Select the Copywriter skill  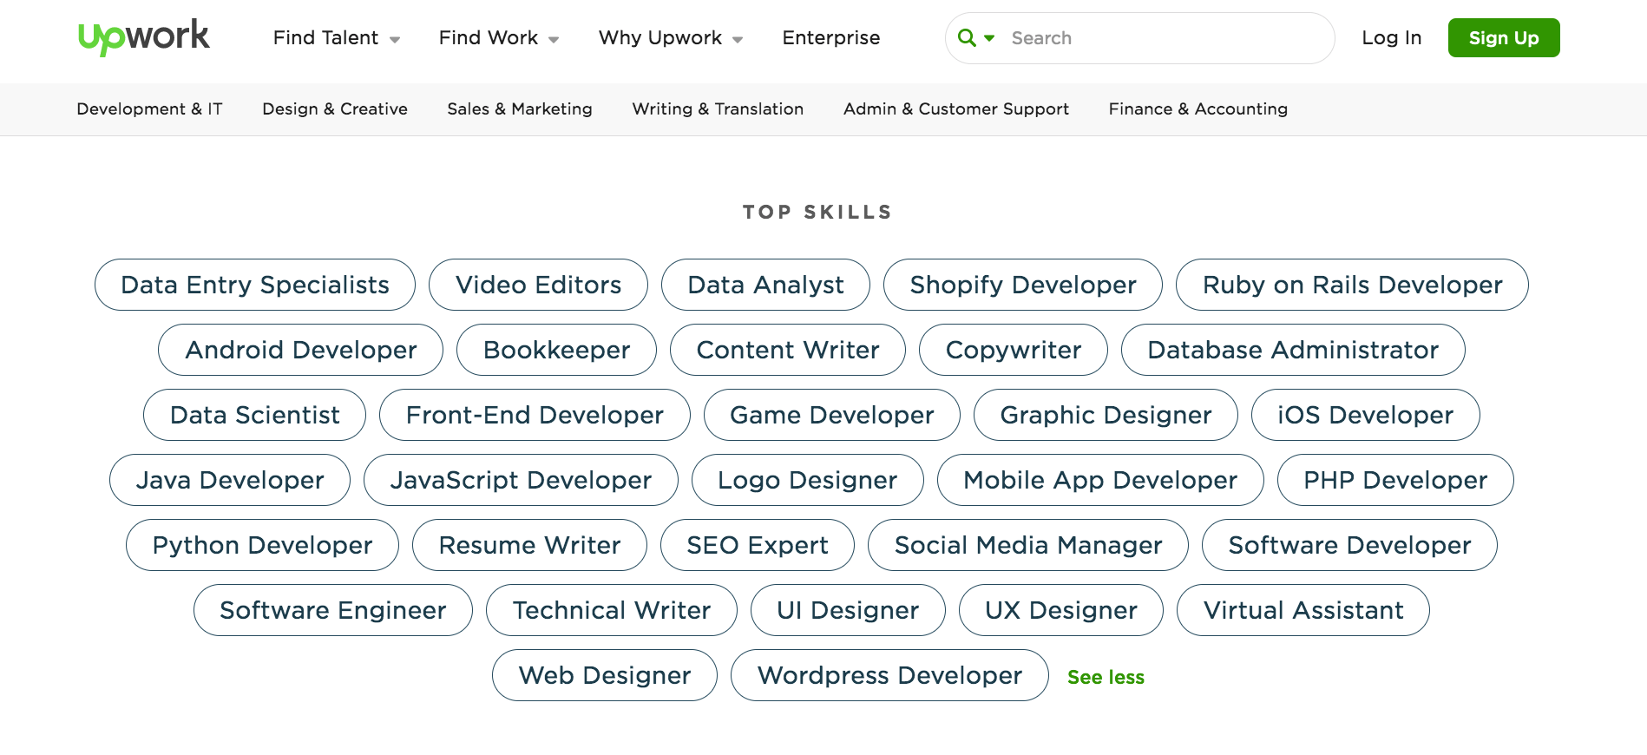(1014, 350)
